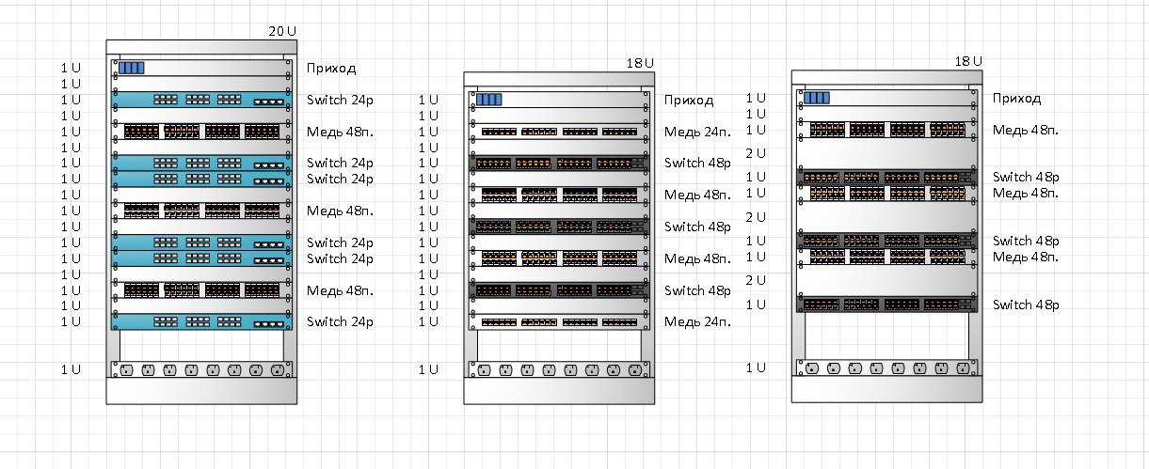Screen dimensions: 1149x469
Task: Click the bottom "Switch 48p" label of right rack
Action: pos(1026,305)
